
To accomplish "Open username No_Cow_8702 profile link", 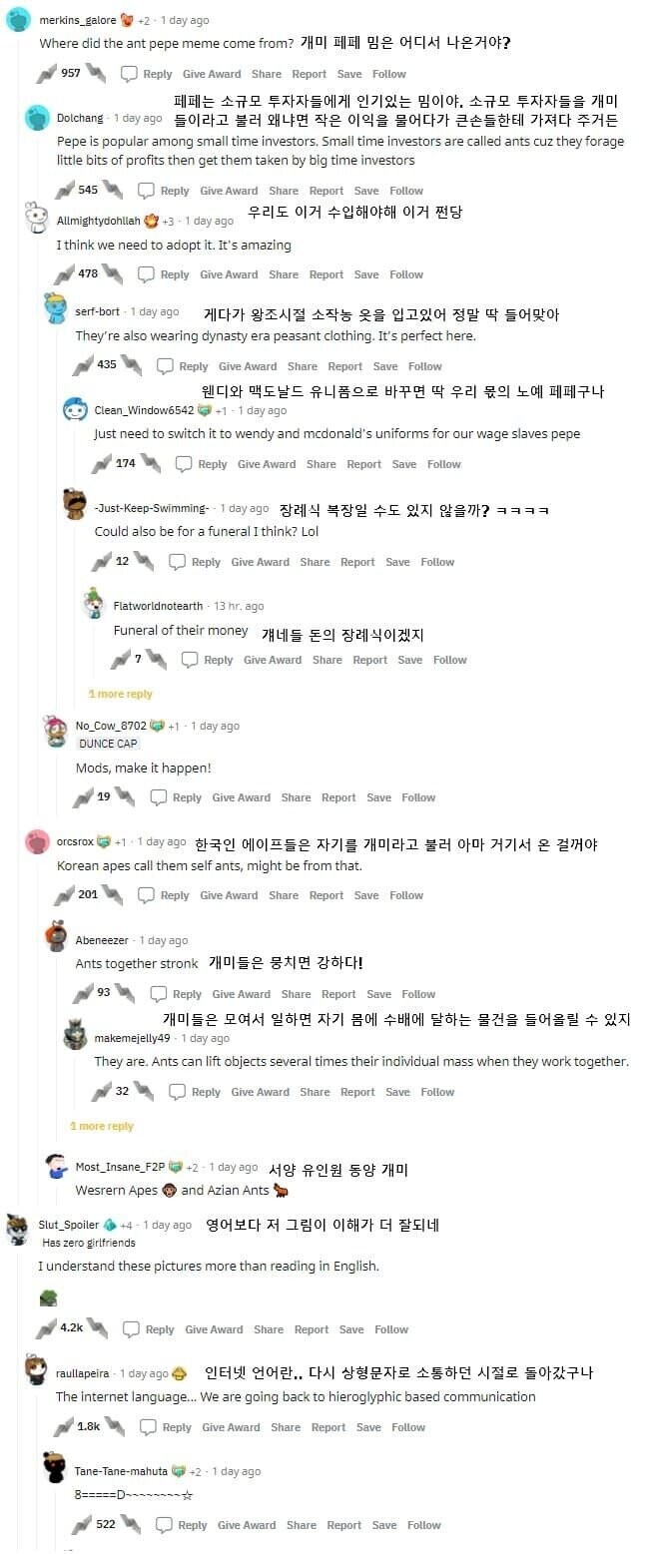I will [x=111, y=726].
